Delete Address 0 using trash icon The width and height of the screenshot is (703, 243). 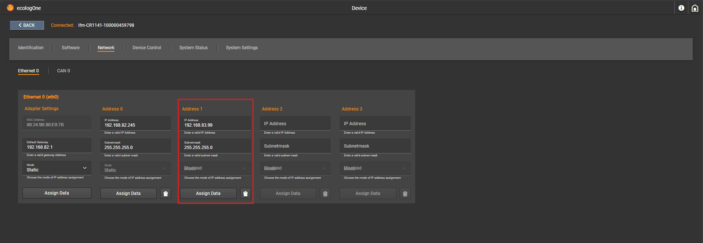tap(166, 193)
